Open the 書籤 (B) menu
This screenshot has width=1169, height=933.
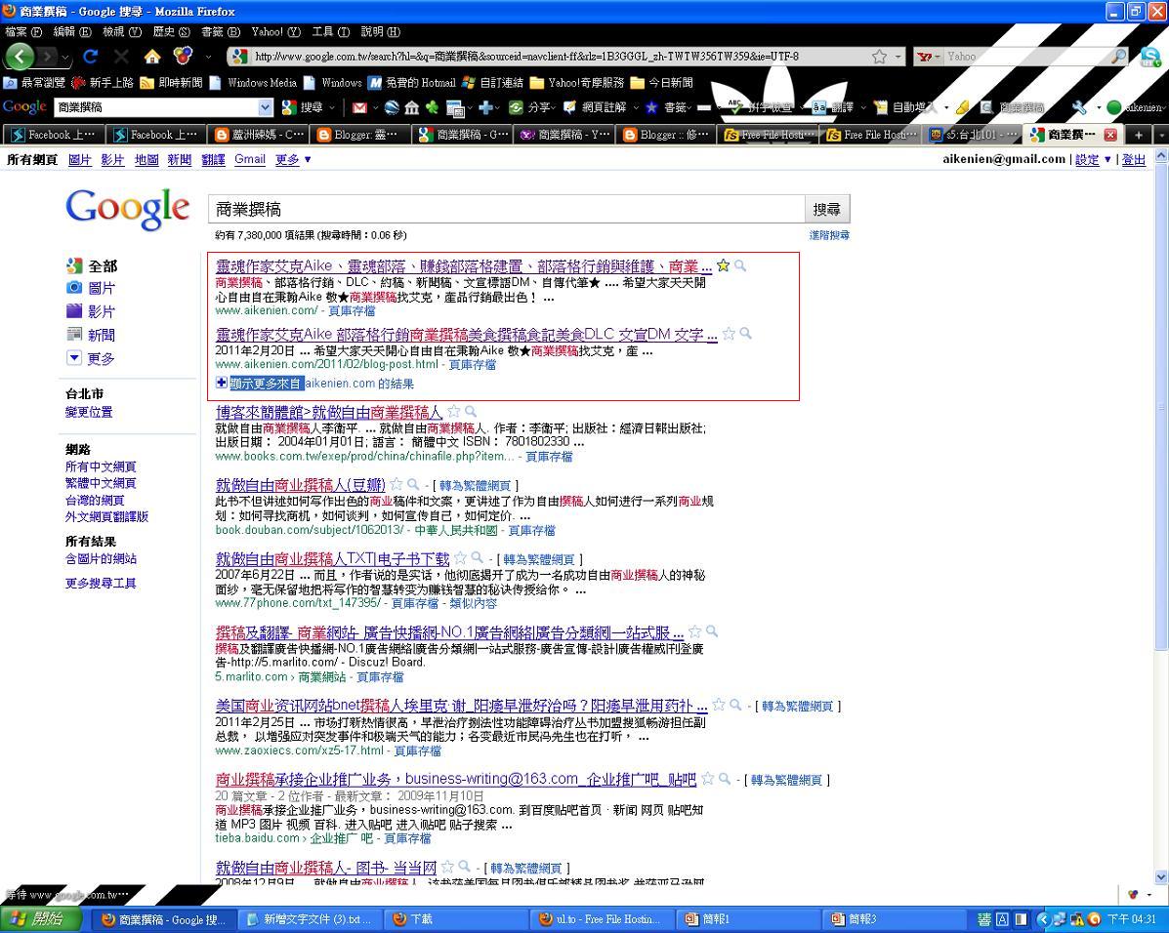pos(221,31)
